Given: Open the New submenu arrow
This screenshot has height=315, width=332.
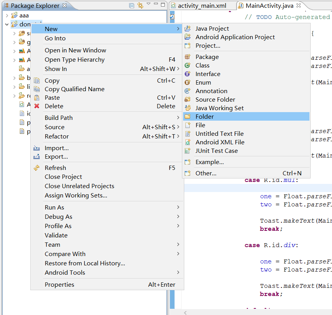Looking at the screenshot, I should click(178, 29).
